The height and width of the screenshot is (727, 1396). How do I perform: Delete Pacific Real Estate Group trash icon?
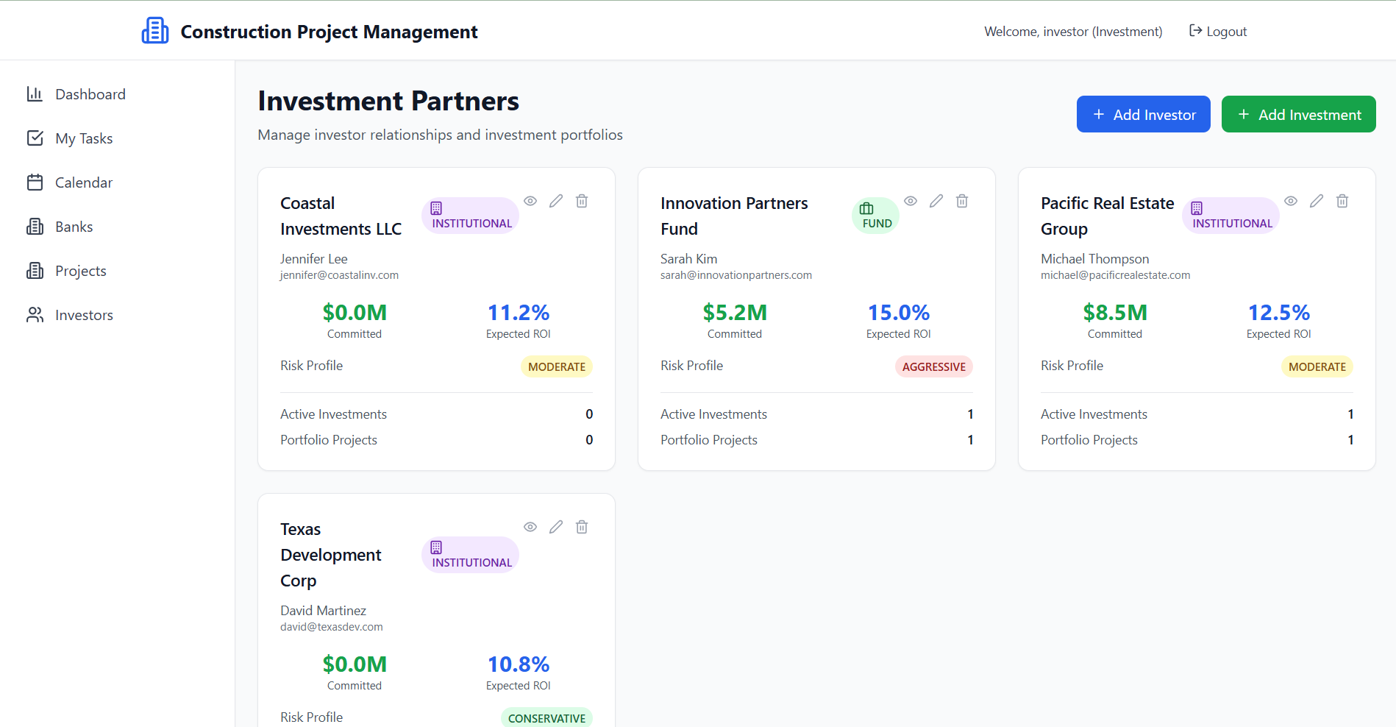1342,201
